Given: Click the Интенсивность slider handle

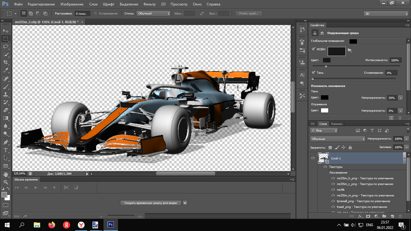Looking at the screenshot, I should 326,66.
